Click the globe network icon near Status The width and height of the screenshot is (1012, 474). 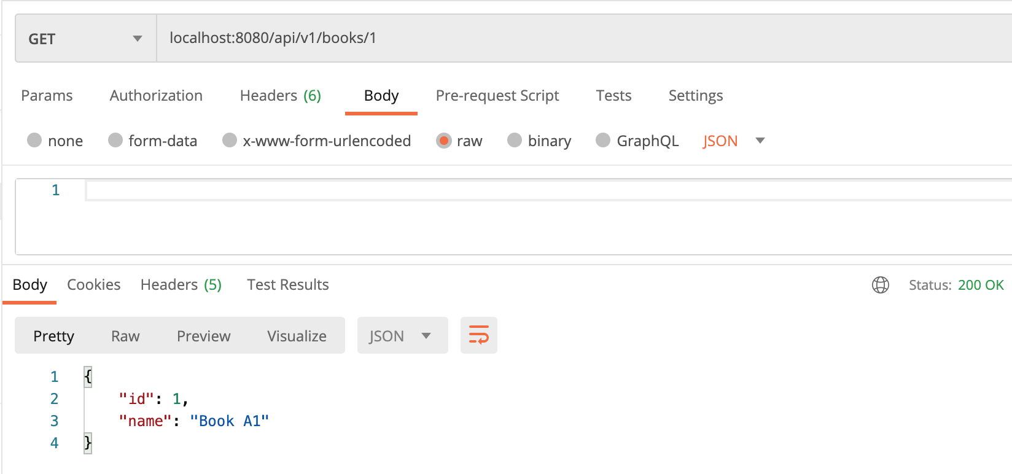(x=880, y=285)
